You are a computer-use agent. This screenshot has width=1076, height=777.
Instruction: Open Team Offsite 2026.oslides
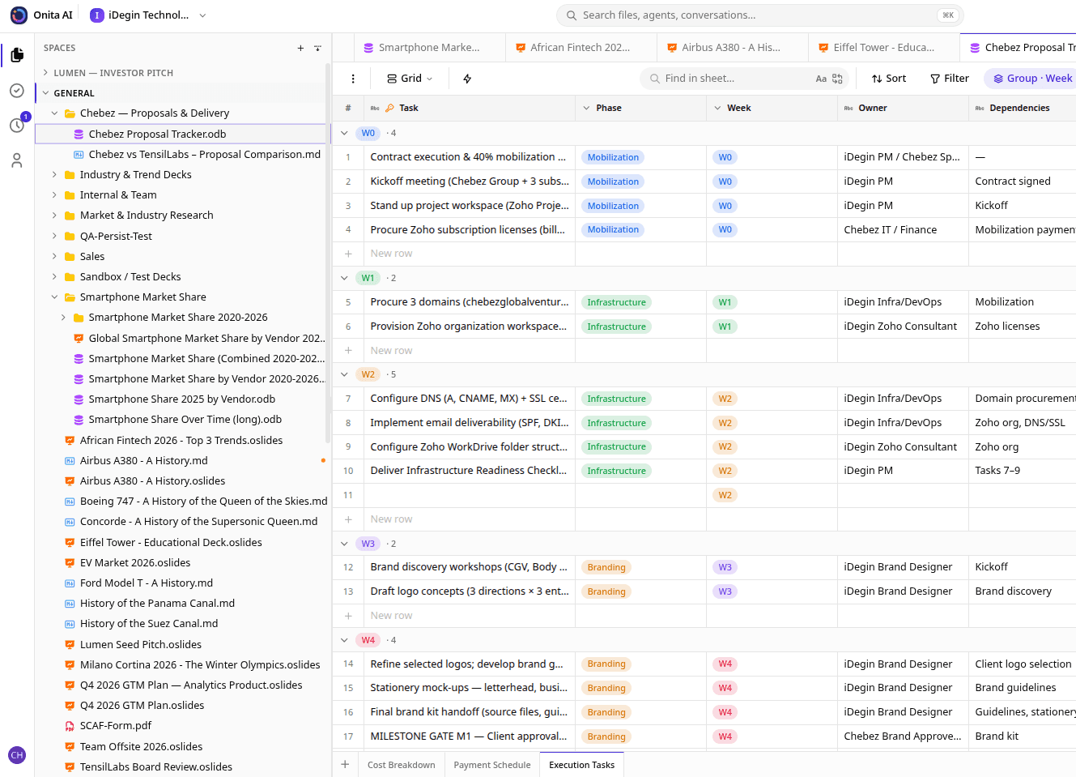point(182,746)
